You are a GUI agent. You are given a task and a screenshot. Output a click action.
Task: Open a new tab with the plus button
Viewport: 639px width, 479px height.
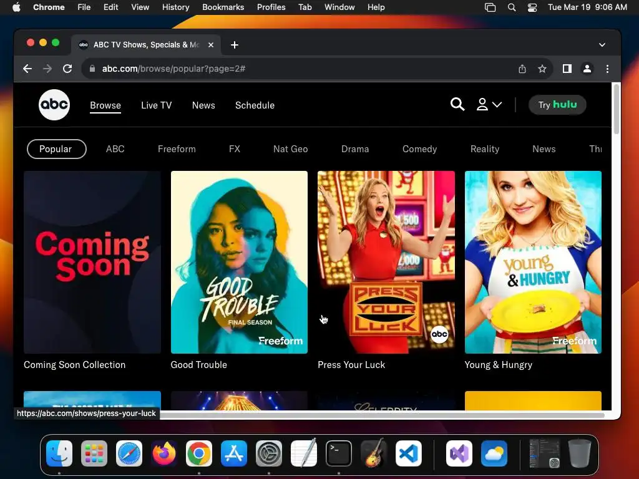click(x=235, y=45)
